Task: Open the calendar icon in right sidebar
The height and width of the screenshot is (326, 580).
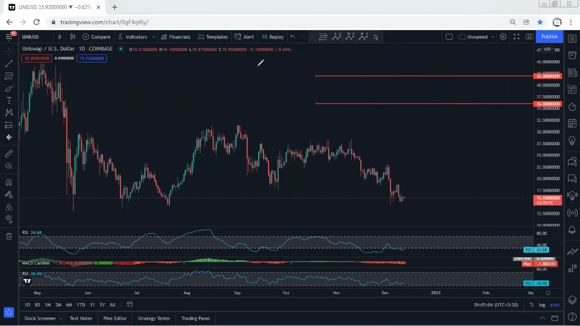Action: (572, 123)
